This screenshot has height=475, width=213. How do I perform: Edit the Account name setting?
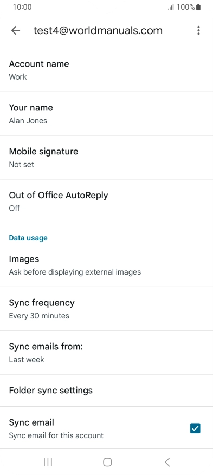[x=106, y=70]
